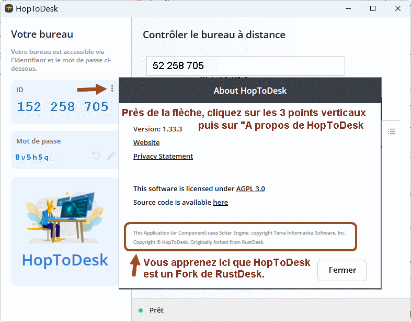Click the green ready status indicator
411x322 pixels.
tap(141, 310)
